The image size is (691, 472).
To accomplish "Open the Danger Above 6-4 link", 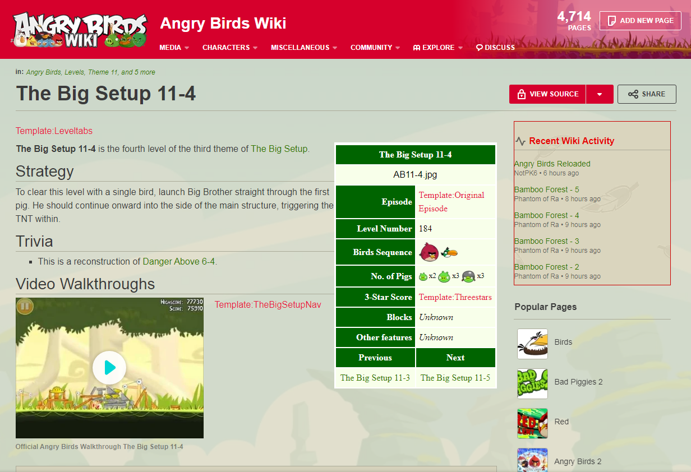I will point(178,261).
